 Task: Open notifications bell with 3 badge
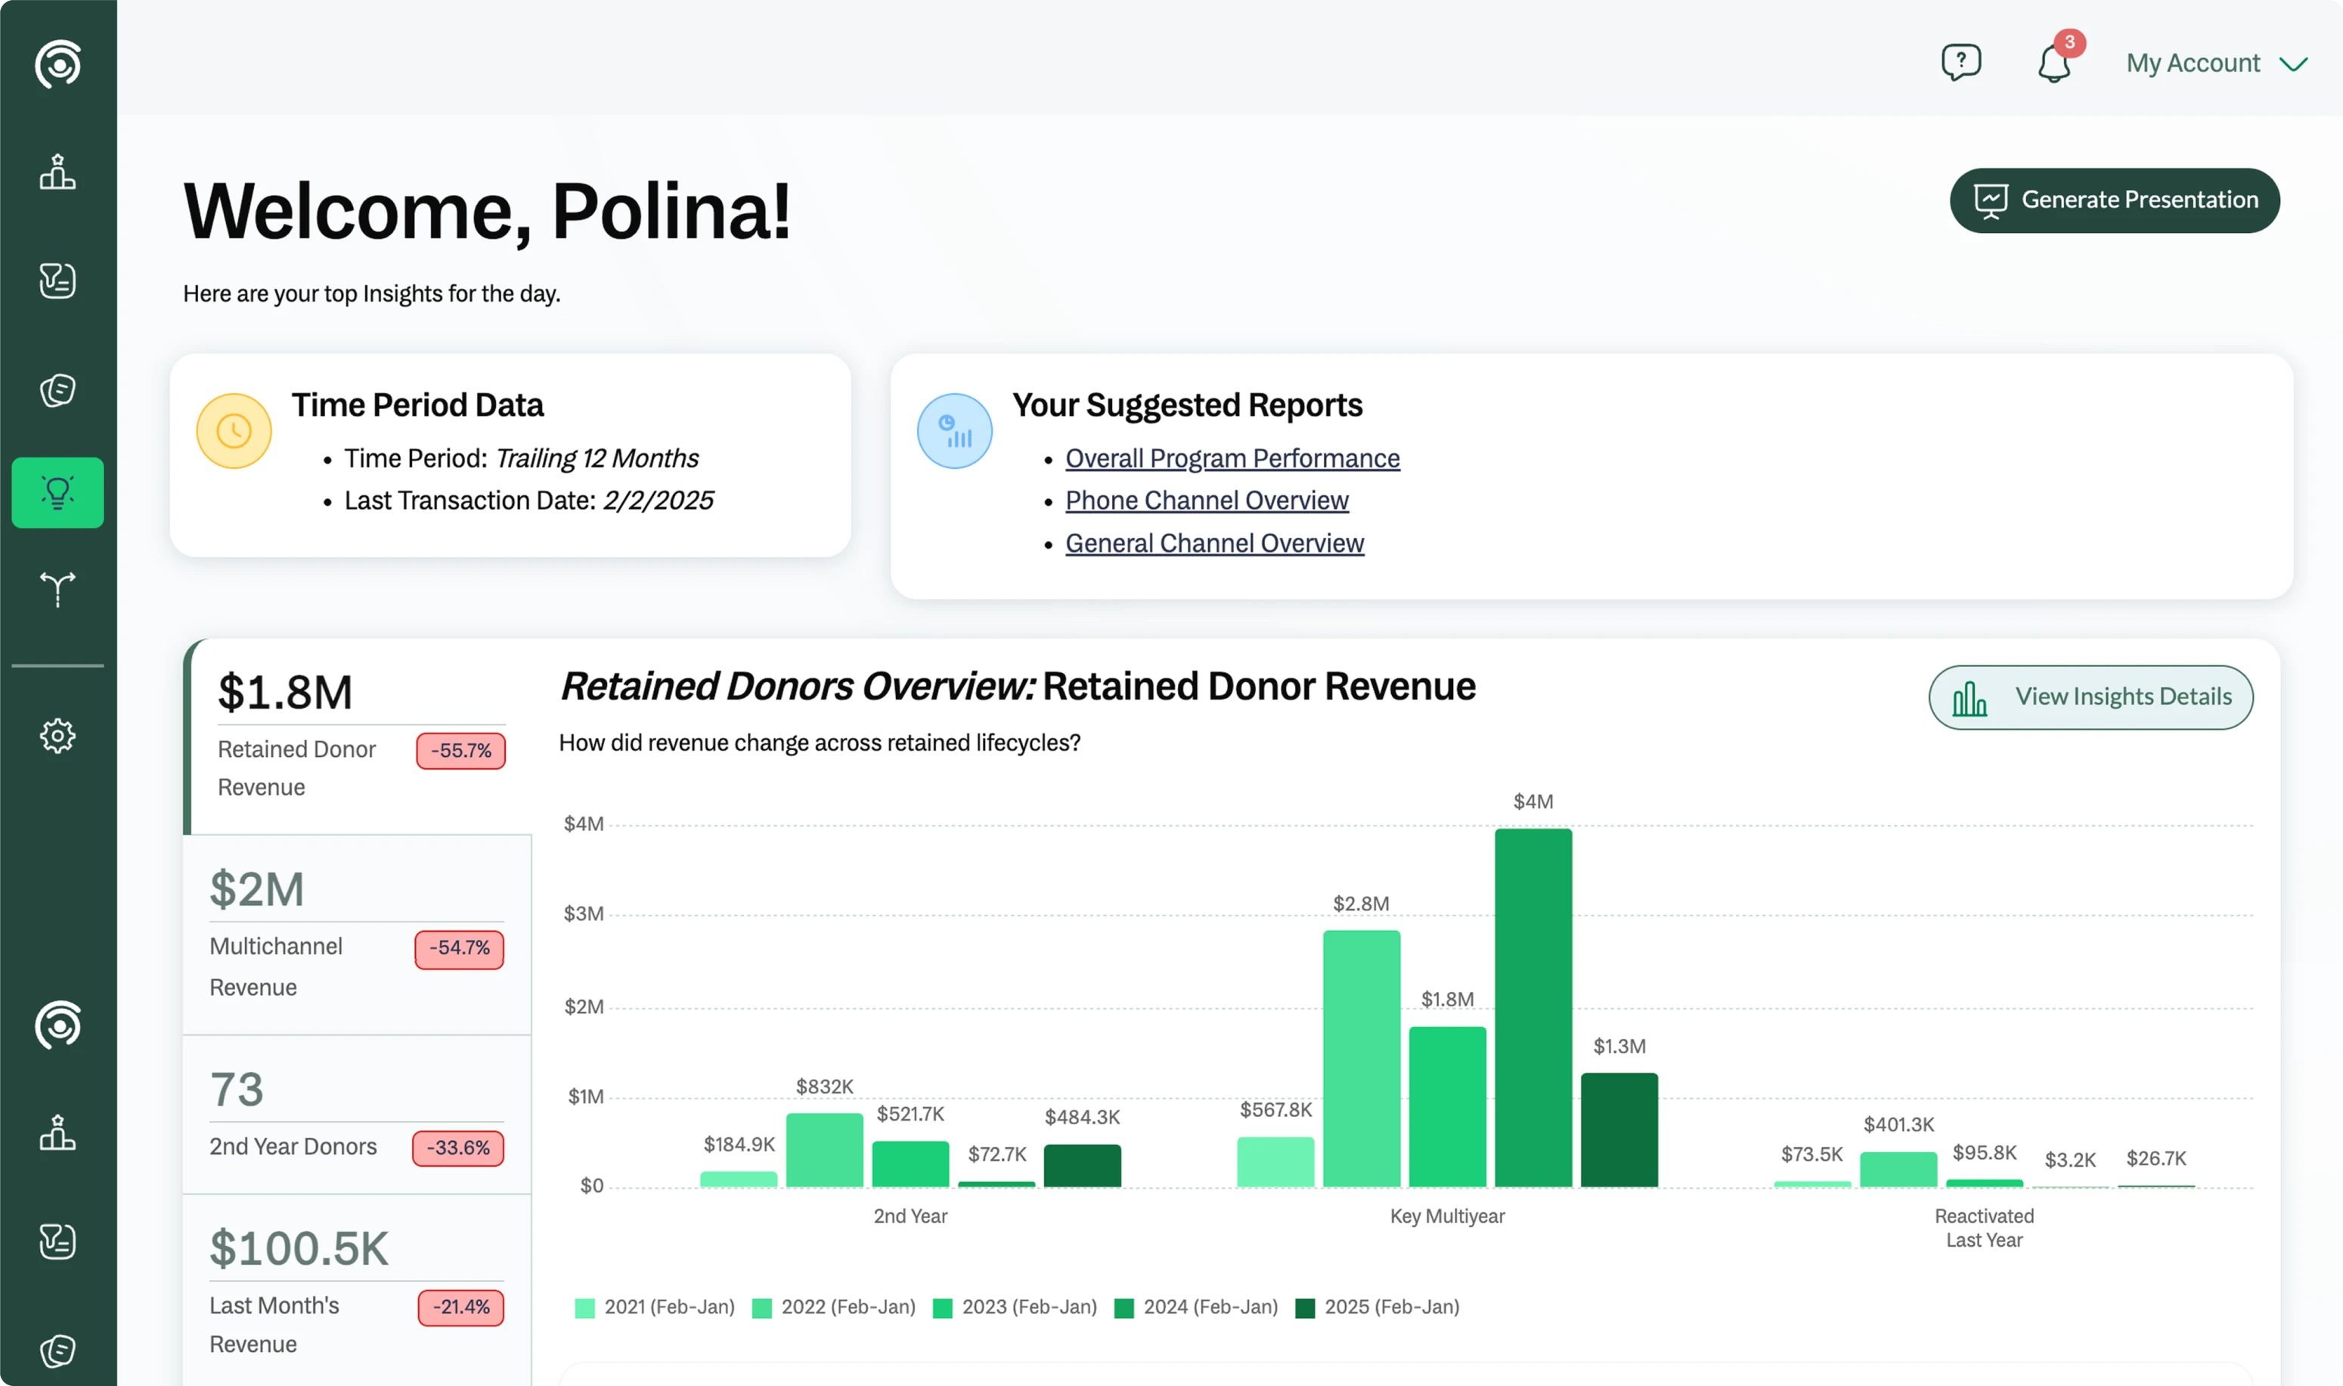[2053, 63]
